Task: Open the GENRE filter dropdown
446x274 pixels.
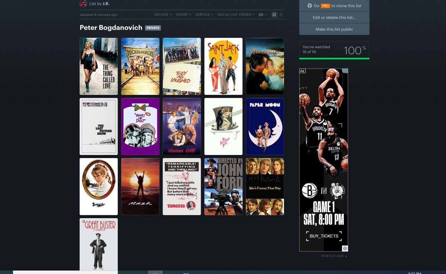Action: (184, 14)
